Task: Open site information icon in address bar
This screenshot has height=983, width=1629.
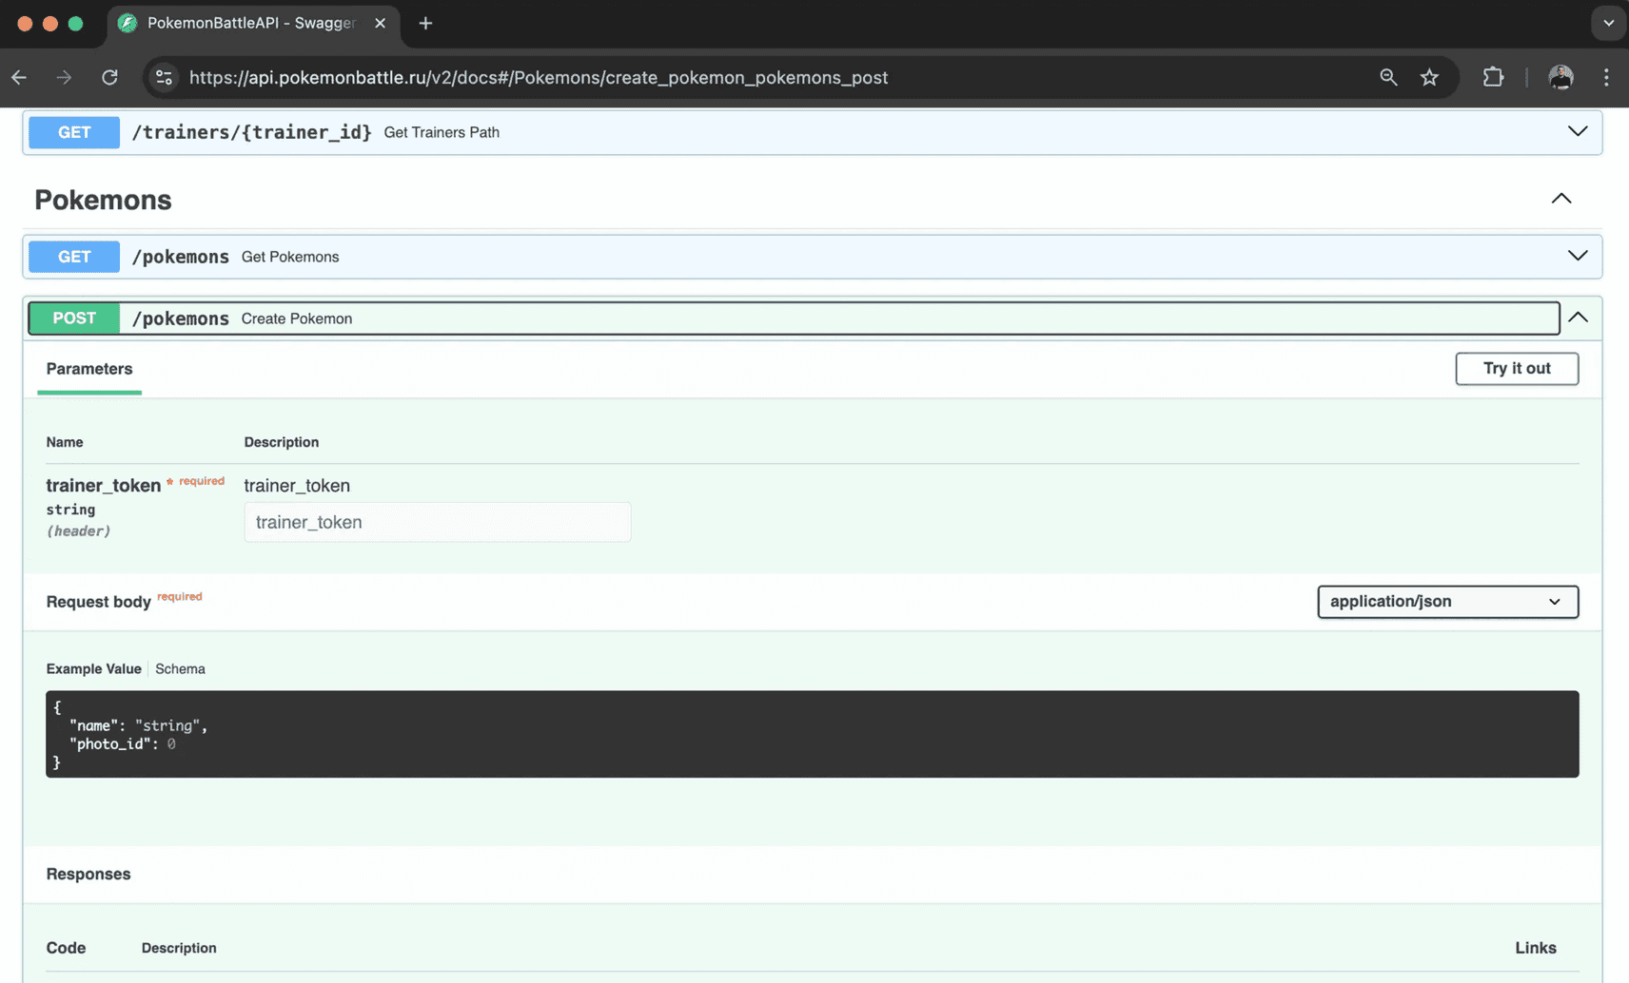Action: pos(164,77)
